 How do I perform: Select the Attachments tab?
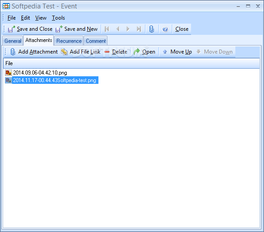tap(39, 40)
